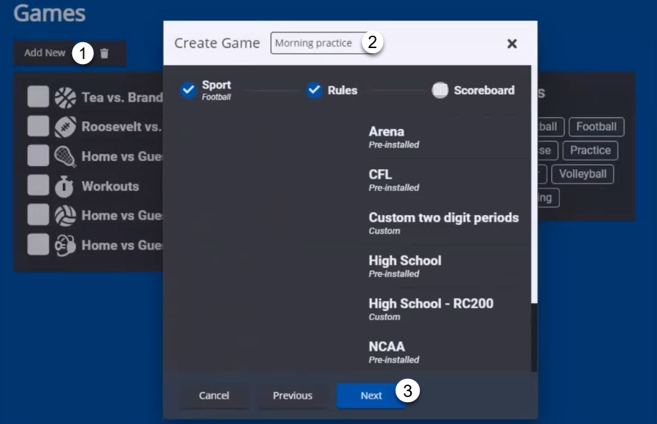Select the Workouts checkbox

click(38, 186)
